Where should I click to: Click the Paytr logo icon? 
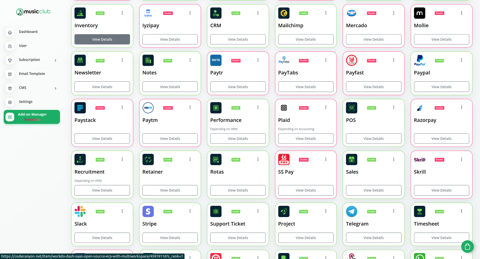click(216, 60)
